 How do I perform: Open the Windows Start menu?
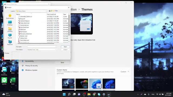64,94
